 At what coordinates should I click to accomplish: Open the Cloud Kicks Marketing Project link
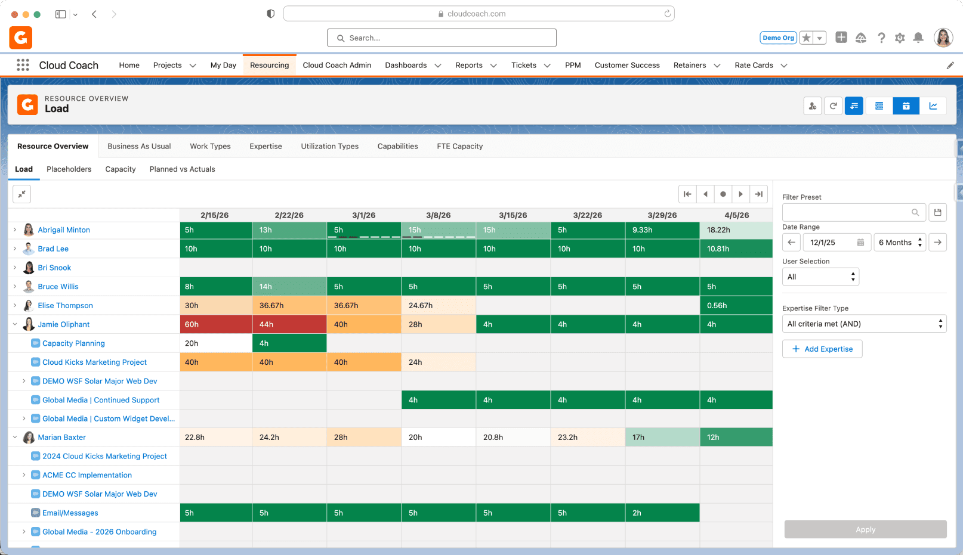(94, 362)
